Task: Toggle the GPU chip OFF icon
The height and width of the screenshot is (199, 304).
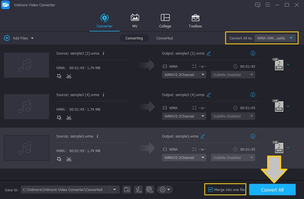Action: click(x=149, y=189)
